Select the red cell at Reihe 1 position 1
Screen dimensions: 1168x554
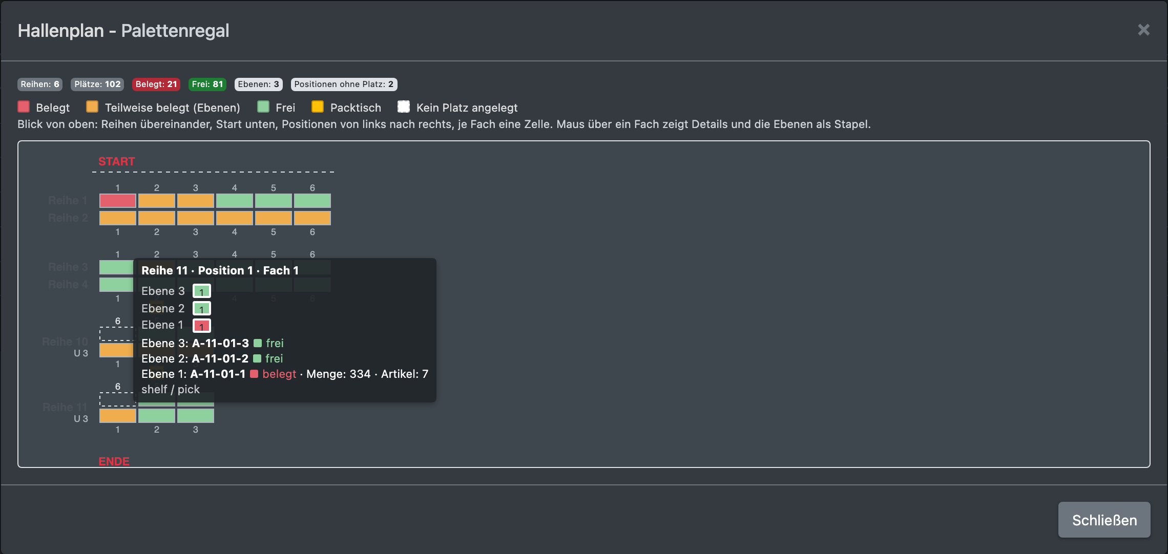pos(118,201)
